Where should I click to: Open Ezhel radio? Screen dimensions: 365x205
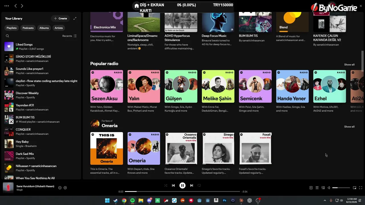pos(330,91)
